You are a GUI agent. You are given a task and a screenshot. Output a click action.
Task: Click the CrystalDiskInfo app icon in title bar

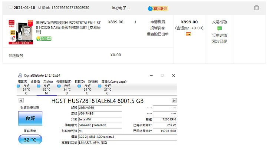click(x=20, y=75)
